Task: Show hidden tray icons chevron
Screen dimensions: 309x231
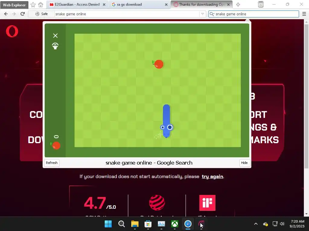Action: click(256, 224)
